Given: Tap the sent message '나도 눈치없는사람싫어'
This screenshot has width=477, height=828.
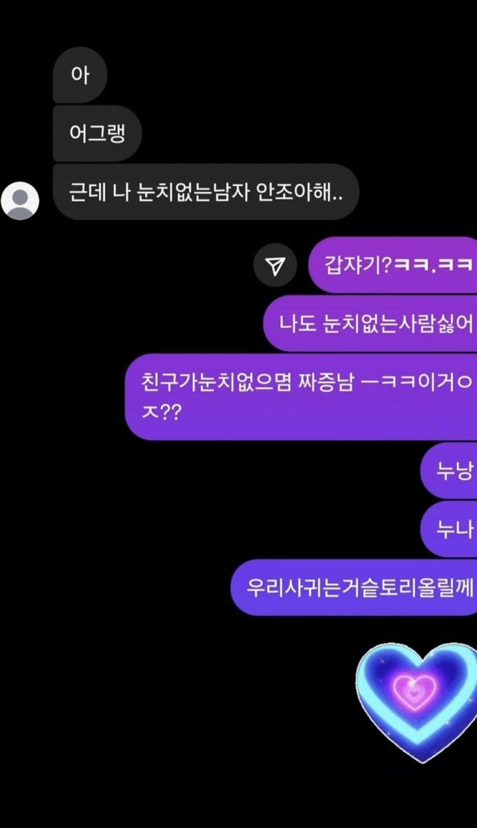Looking at the screenshot, I should click(x=370, y=323).
